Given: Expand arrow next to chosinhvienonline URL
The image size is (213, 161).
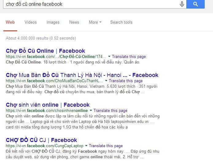Looking at the screenshot, I should pos(91,110).
